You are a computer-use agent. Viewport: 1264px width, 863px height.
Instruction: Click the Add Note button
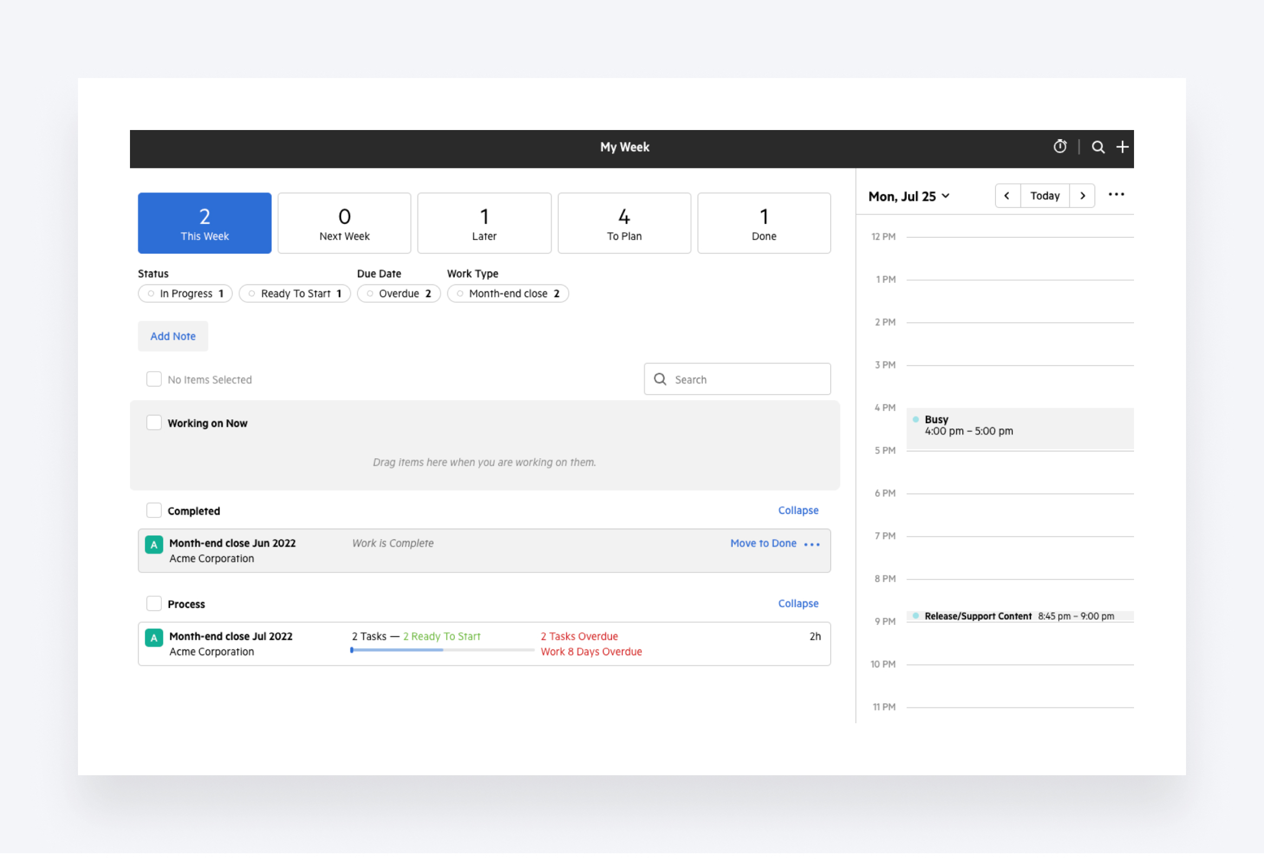172,336
